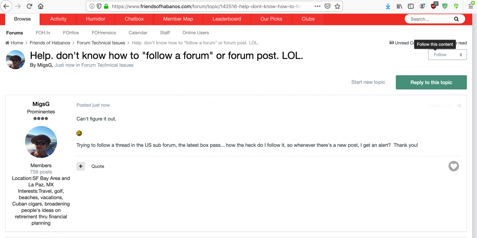
Task: Open the Calendar page
Action: [138, 33]
